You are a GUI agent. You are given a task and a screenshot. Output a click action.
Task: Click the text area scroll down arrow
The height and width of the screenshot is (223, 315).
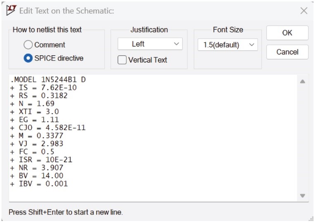[302, 195]
